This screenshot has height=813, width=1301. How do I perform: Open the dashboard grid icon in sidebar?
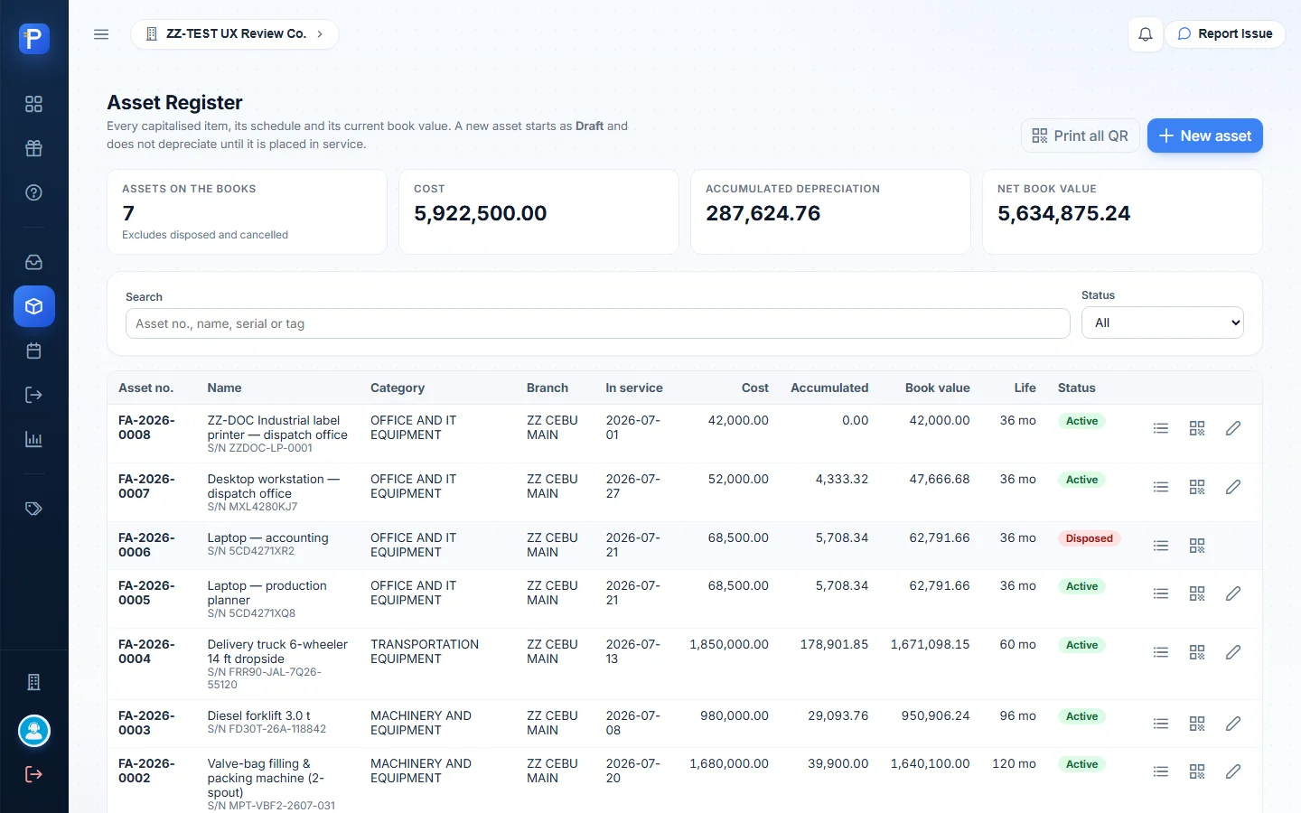[x=33, y=104]
